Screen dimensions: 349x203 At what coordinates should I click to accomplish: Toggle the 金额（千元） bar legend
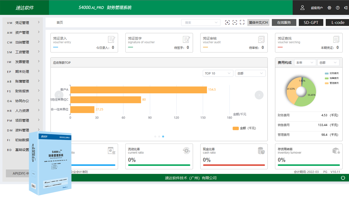[244, 128]
